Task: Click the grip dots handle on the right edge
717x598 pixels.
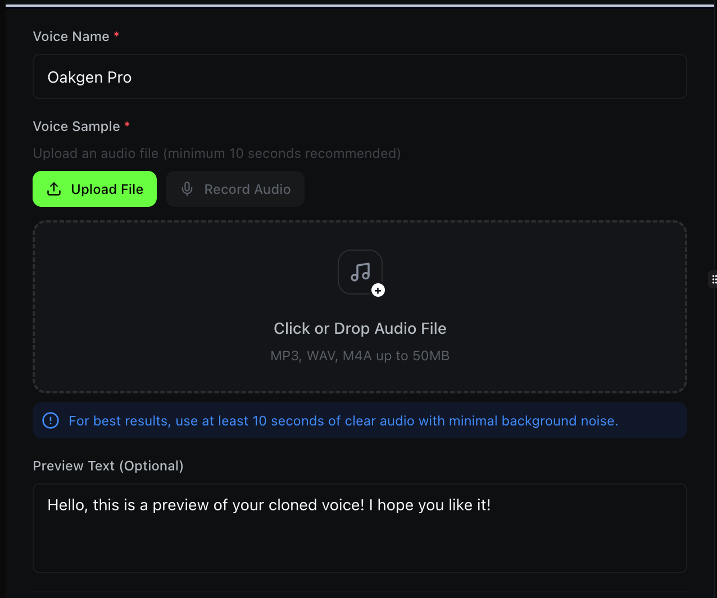Action: point(713,279)
